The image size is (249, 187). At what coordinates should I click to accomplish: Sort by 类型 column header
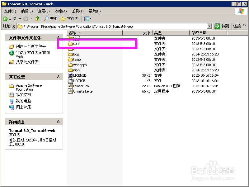coord(171,33)
